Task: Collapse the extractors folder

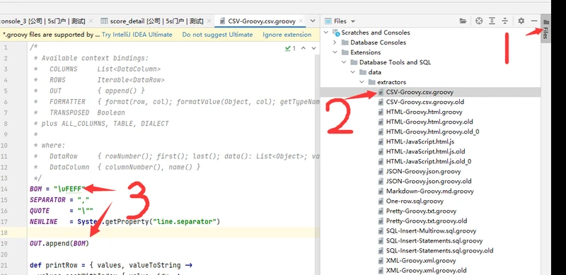Action: 362,82
